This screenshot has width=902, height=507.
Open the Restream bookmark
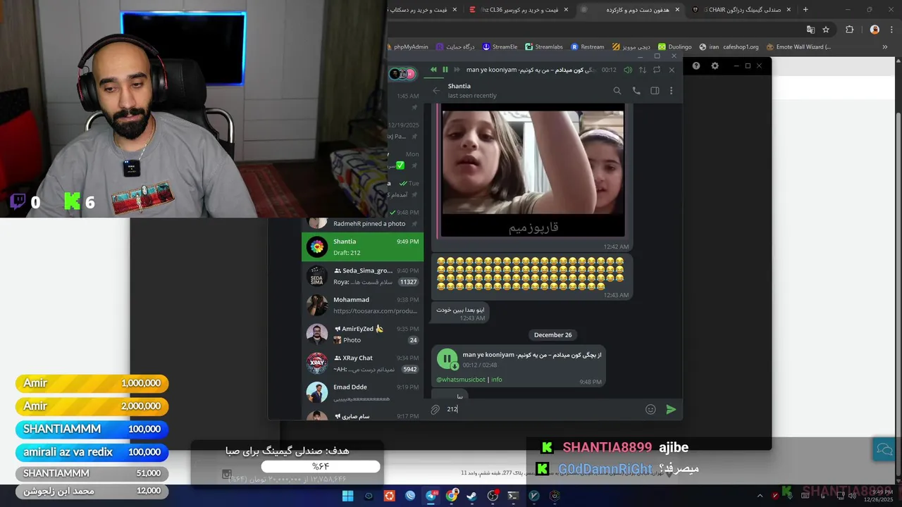coord(588,46)
